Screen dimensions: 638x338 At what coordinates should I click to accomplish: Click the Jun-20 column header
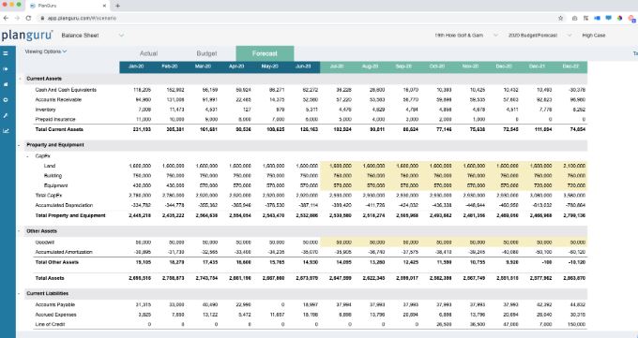[x=303, y=66]
